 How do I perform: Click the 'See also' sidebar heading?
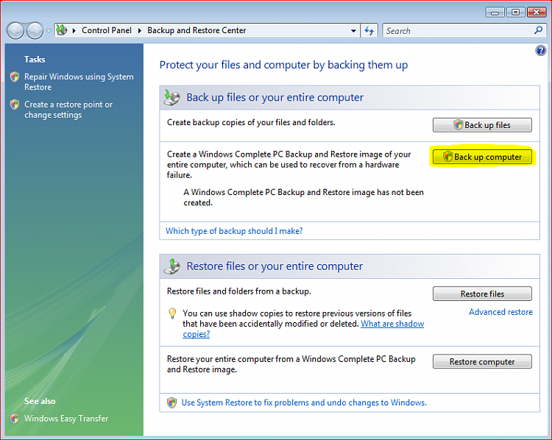(40, 401)
